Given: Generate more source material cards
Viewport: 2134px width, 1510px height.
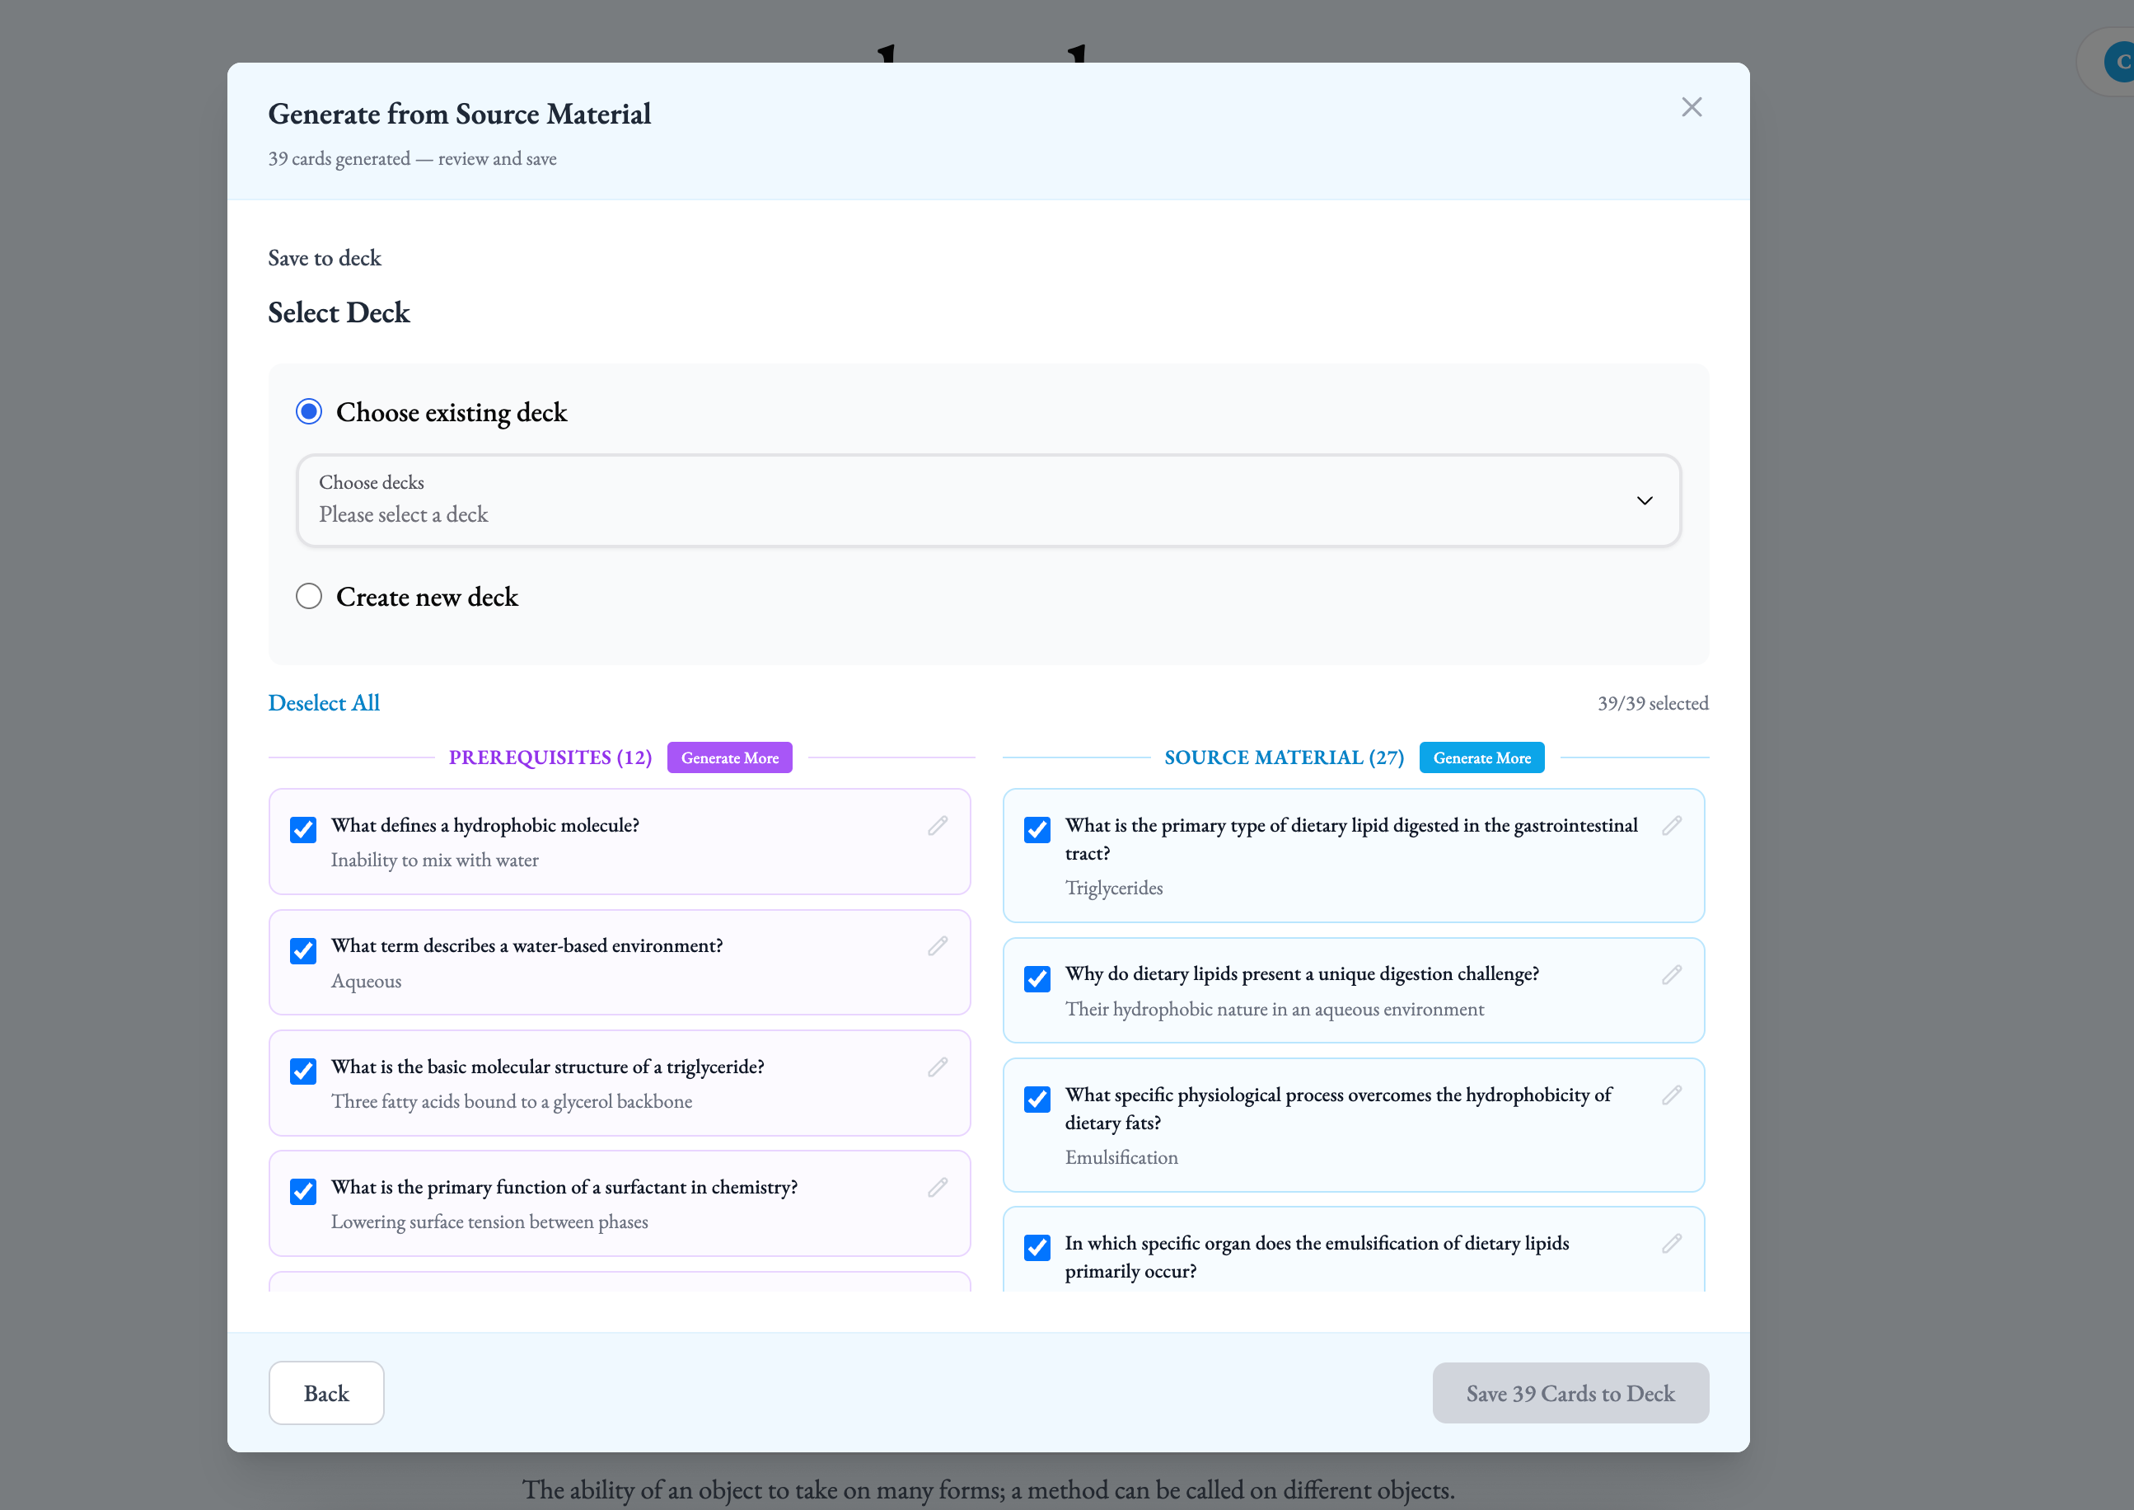Looking at the screenshot, I should [x=1481, y=757].
